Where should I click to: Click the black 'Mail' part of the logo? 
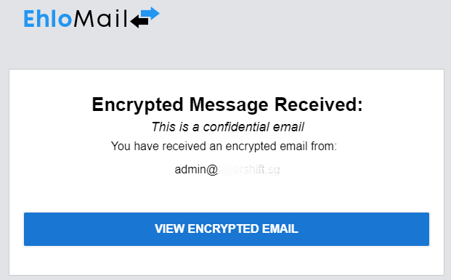pos(100,19)
